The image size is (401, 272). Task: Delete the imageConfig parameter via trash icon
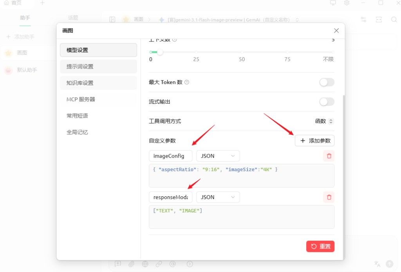[329, 156]
